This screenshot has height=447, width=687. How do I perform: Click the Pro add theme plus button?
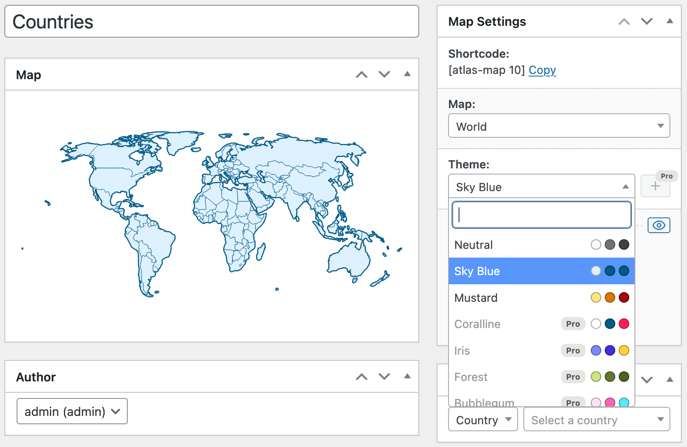(655, 186)
